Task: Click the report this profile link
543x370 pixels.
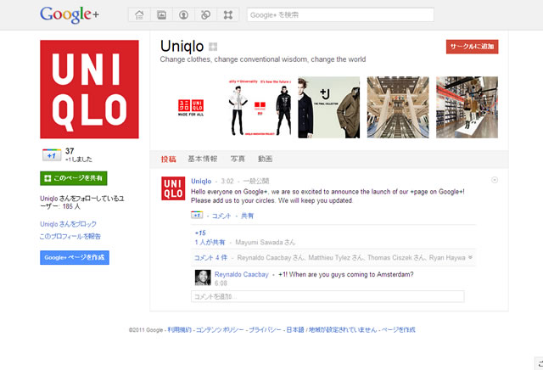Action: (x=70, y=236)
